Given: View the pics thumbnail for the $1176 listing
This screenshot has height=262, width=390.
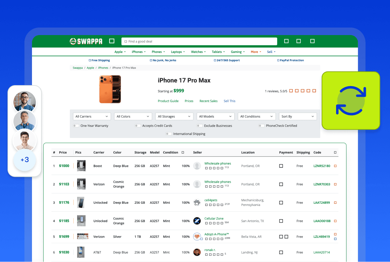Looking at the screenshot, I should point(81,203).
